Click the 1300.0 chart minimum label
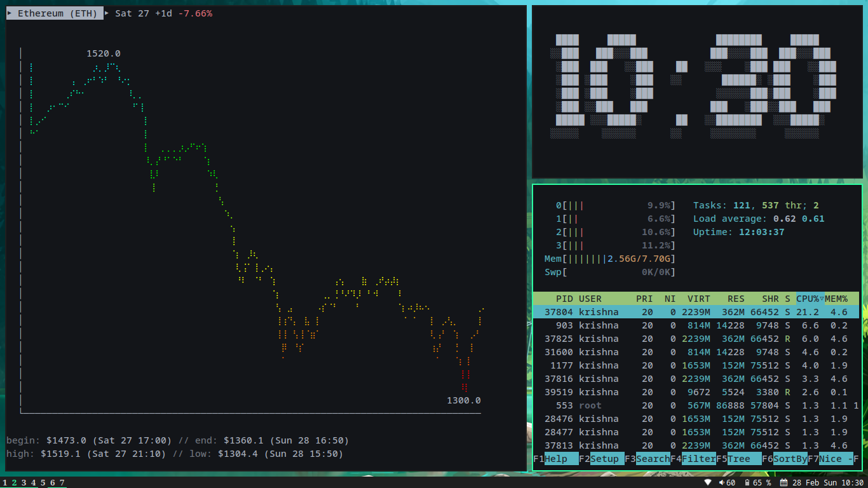 tap(464, 400)
